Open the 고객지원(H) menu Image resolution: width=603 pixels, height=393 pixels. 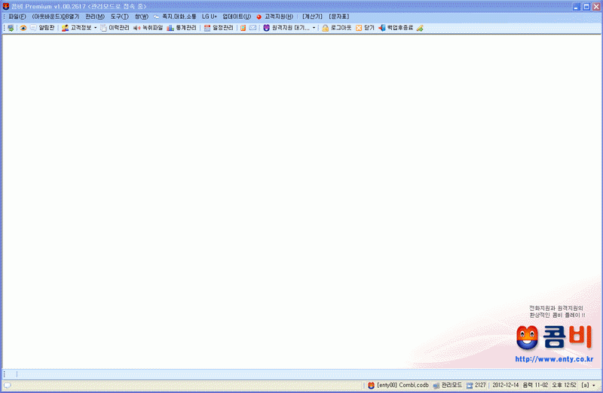point(278,17)
